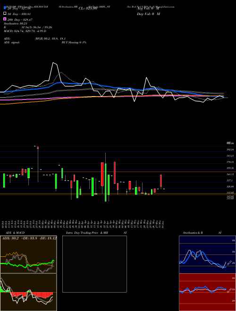
Task: Click the 39.21 value label in Stochastics panel
Action: (228, 263)
